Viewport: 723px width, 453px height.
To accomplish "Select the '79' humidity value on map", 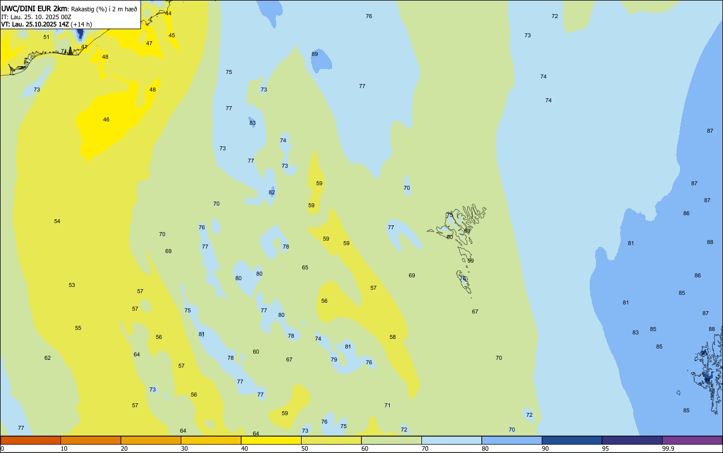I will pyautogui.click(x=334, y=360).
